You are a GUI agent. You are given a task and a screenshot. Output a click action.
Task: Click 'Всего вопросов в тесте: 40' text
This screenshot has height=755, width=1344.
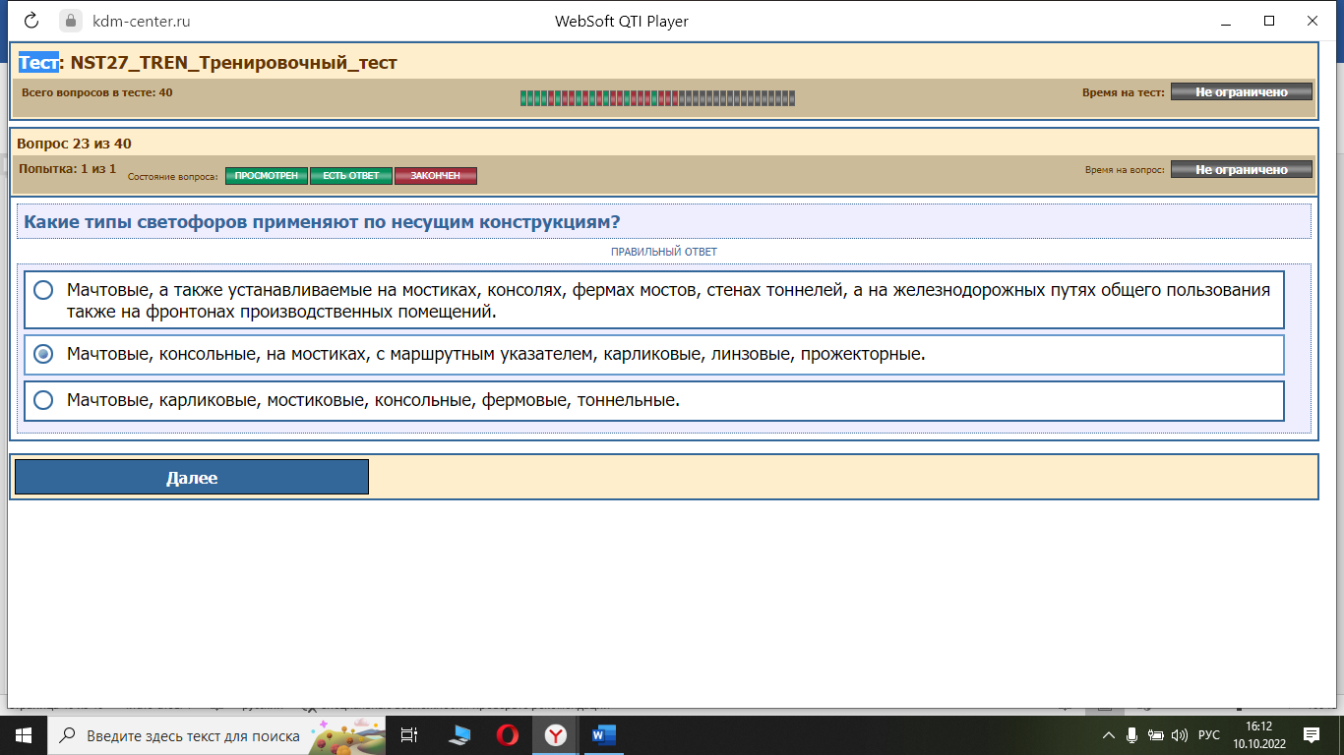(x=97, y=92)
